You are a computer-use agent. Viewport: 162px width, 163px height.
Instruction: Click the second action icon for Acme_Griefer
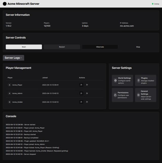click(87, 102)
